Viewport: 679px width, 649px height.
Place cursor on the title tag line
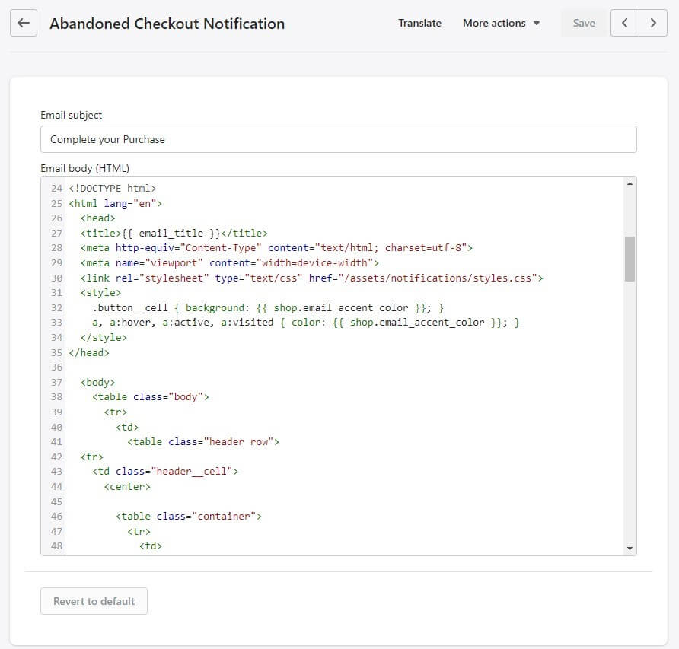174,233
